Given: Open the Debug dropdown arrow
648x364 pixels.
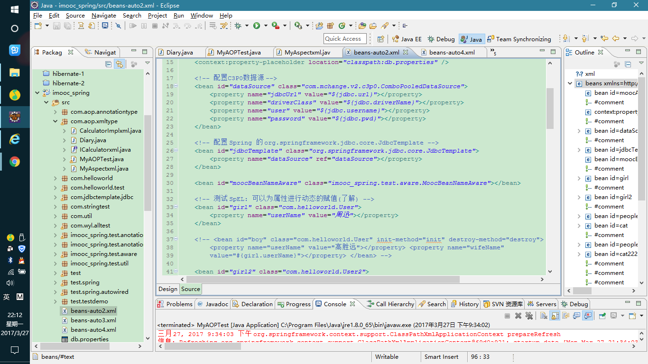Looking at the screenshot, I should tap(247, 26).
